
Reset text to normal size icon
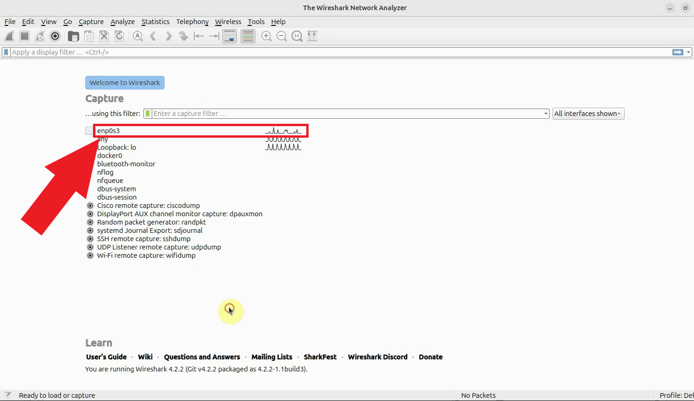pyautogui.click(x=297, y=36)
